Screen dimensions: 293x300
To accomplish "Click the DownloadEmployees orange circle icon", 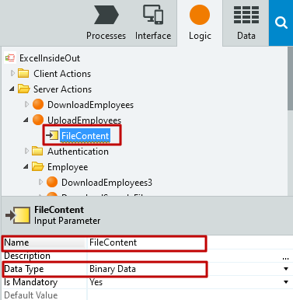I will coord(38,104).
